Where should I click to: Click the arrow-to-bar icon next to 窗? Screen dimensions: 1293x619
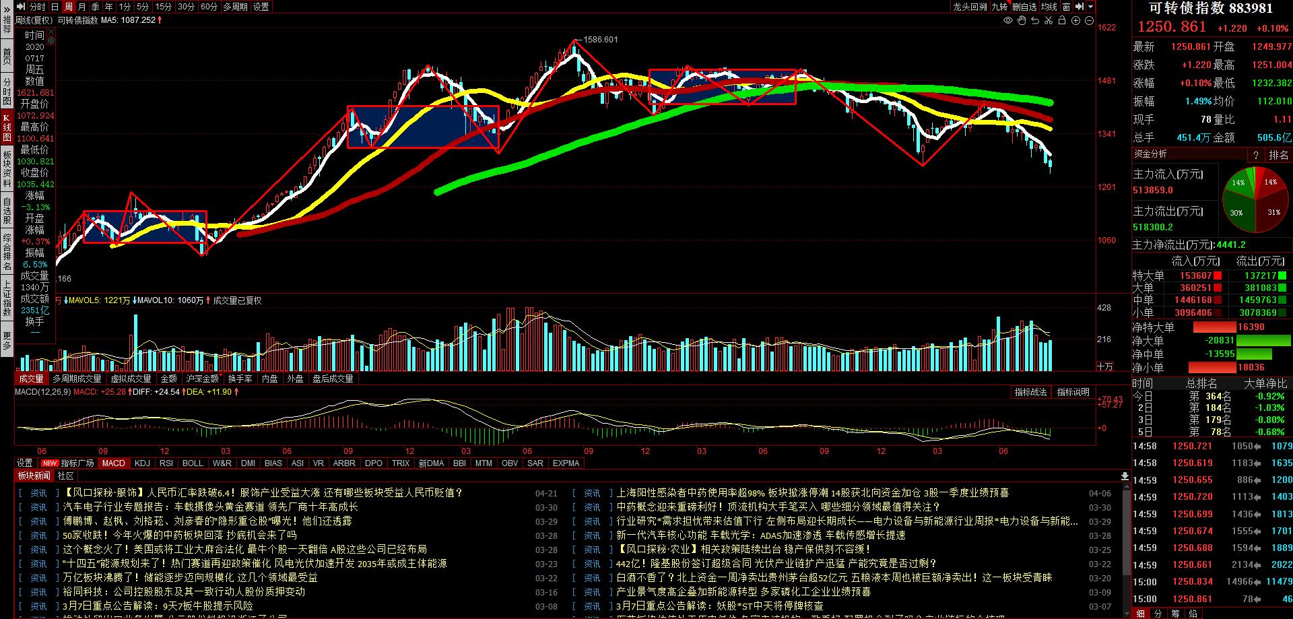pos(1080,7)
